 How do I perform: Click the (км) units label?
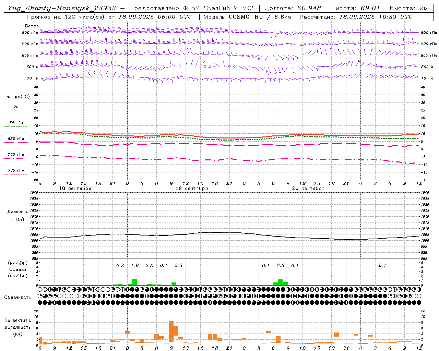pos(17,334)
